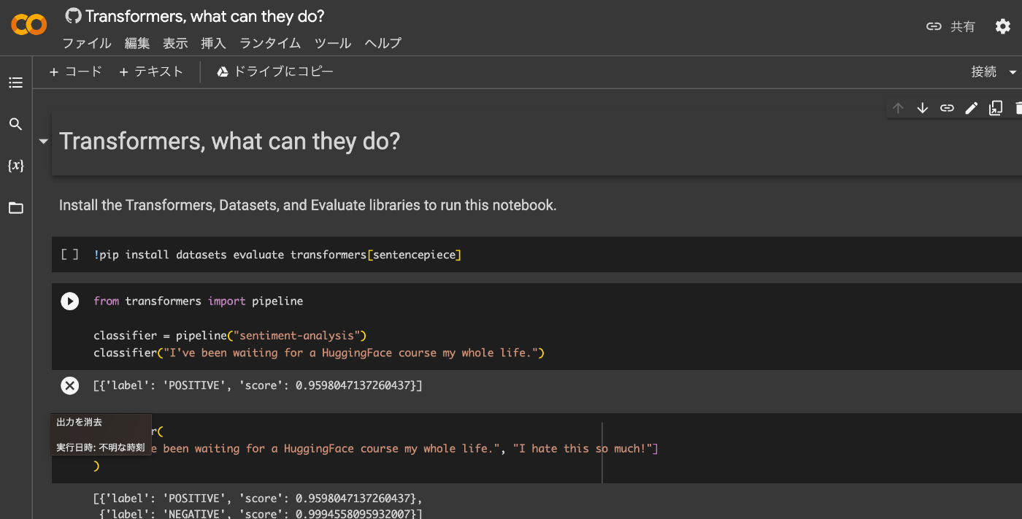Click the Google Drive icon in toolbar
This screenshot has width=1022, height=519.
coord(223,72)
